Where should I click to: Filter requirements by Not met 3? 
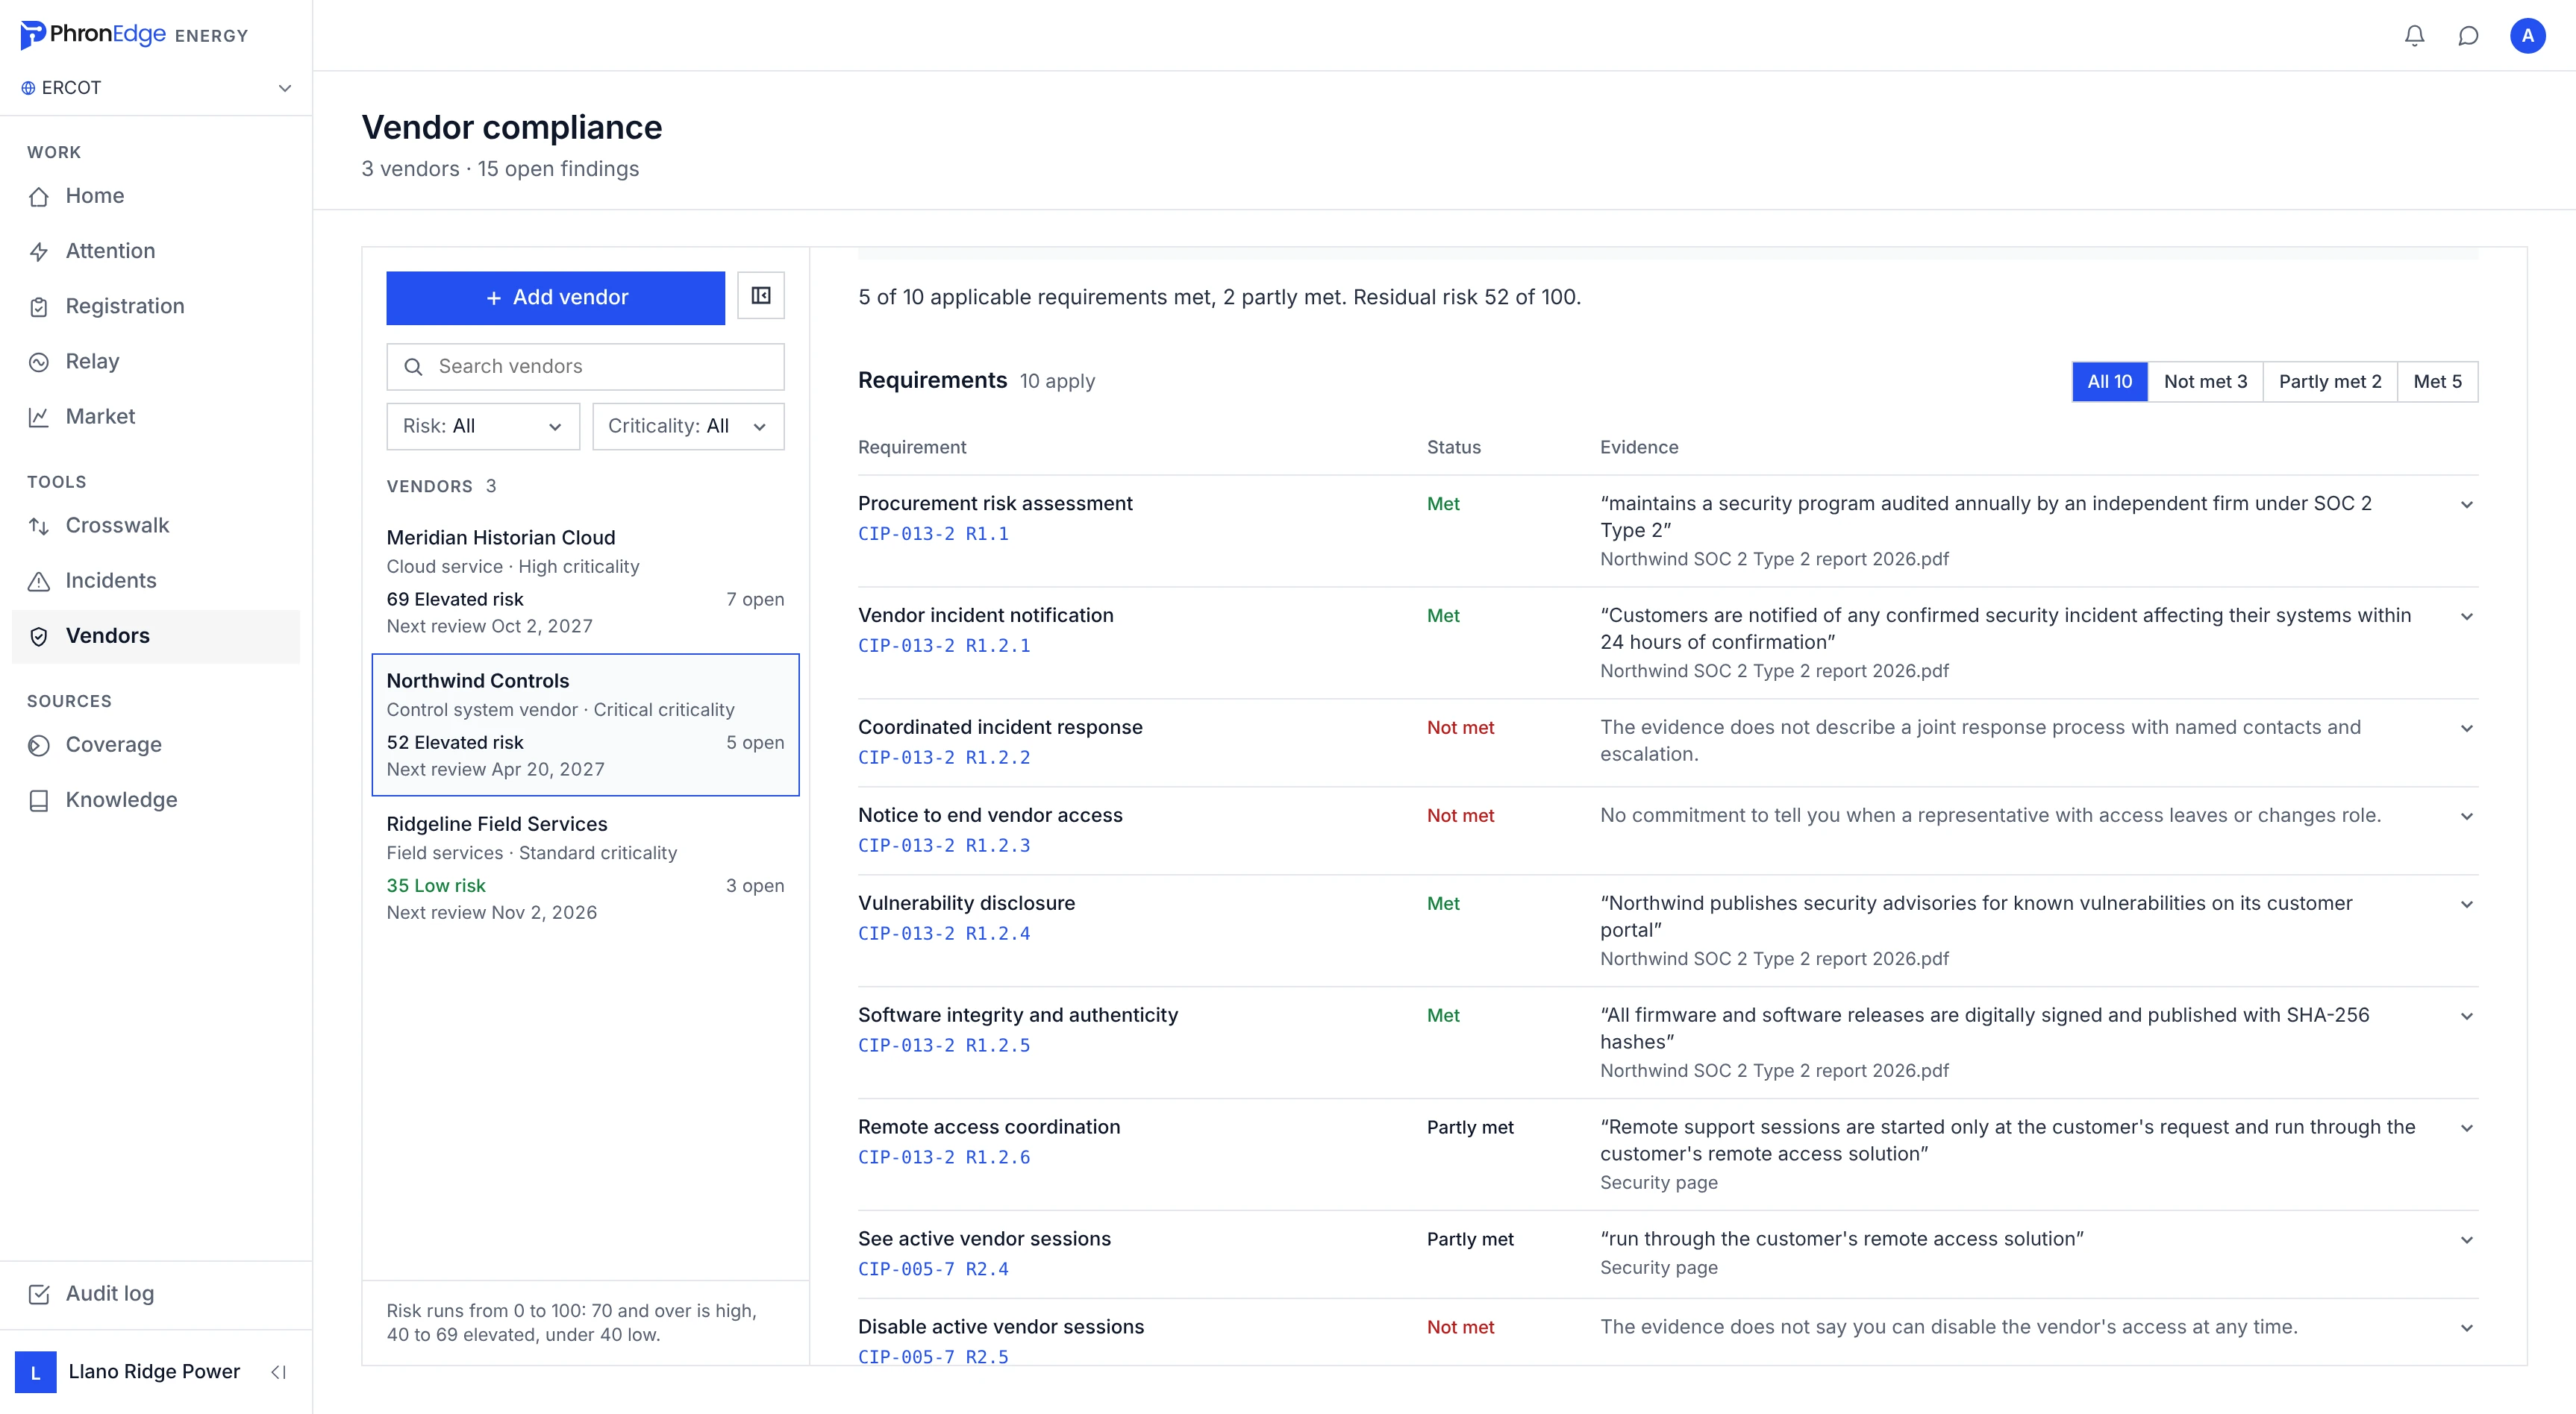point(2205,382)
